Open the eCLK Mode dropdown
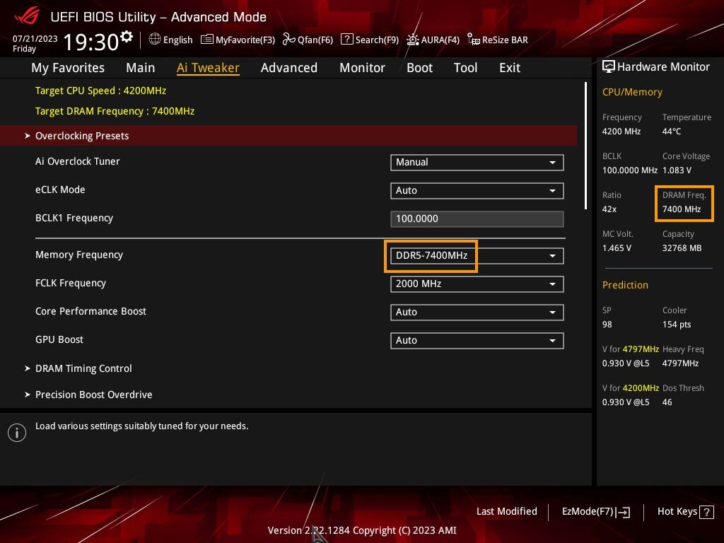This screenshot has width=724, height=543. click(477, 191)
